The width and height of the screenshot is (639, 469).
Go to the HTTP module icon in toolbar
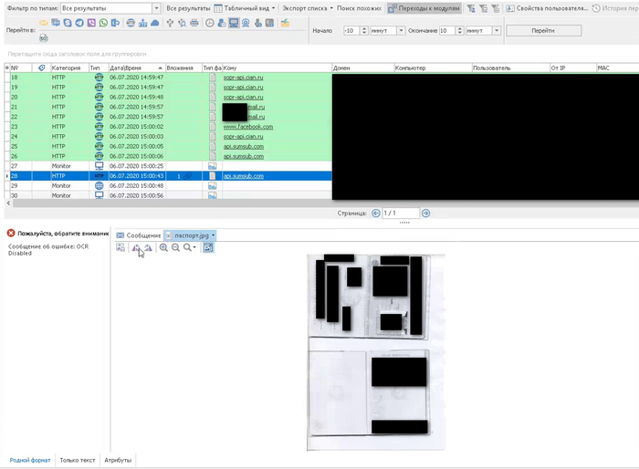(x=131, y=23)
